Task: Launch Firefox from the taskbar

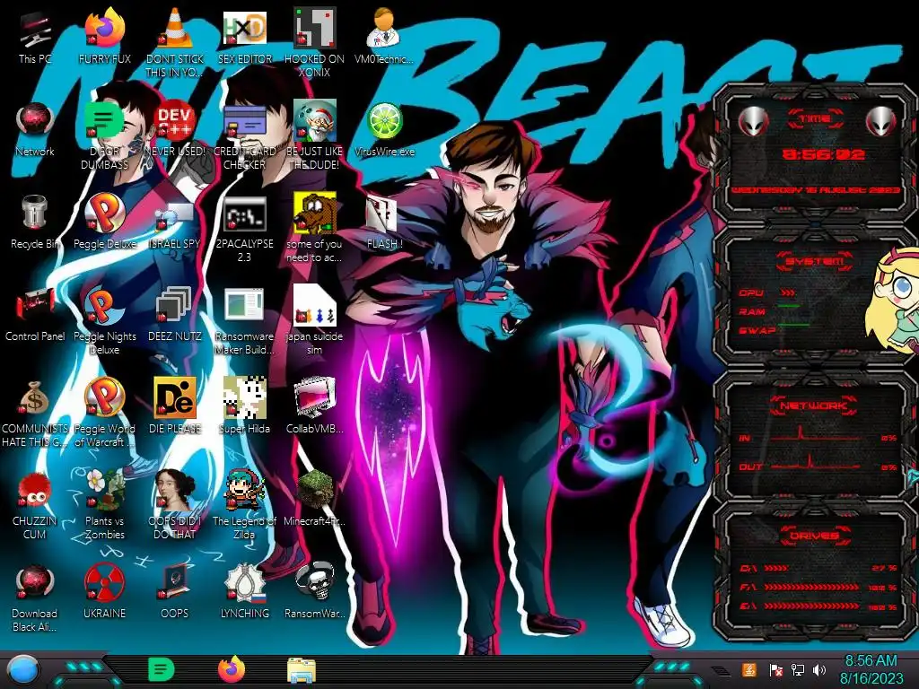Action: (232, 669)
